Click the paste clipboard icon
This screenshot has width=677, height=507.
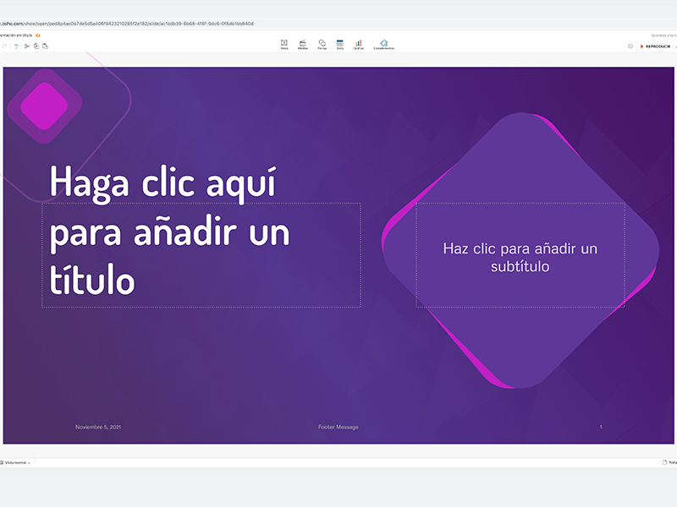pyautogui.click(x=46, y=46)
